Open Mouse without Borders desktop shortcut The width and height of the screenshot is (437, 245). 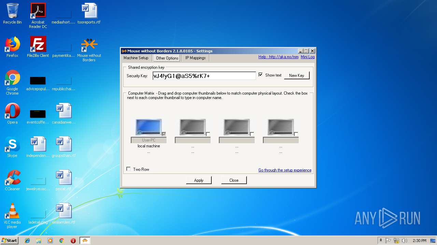point(89,49)
